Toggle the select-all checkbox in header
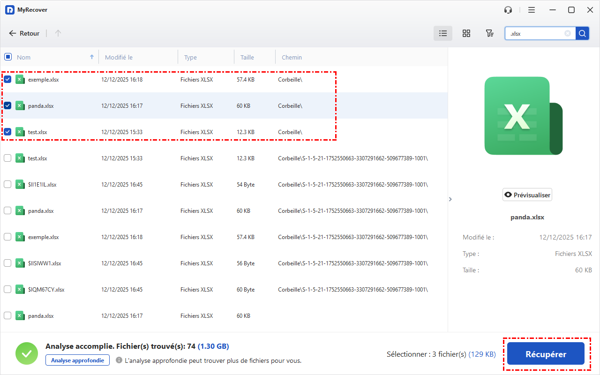The width and height of the screenshot is (600, 375). pos(7,57)
